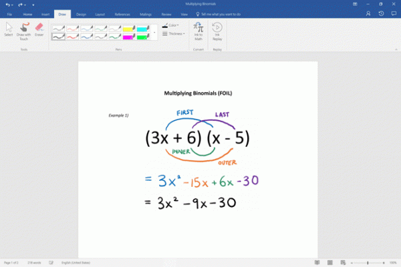Click English (United States) language
Screen dimensions: 401x267
[x=76, y=262]
